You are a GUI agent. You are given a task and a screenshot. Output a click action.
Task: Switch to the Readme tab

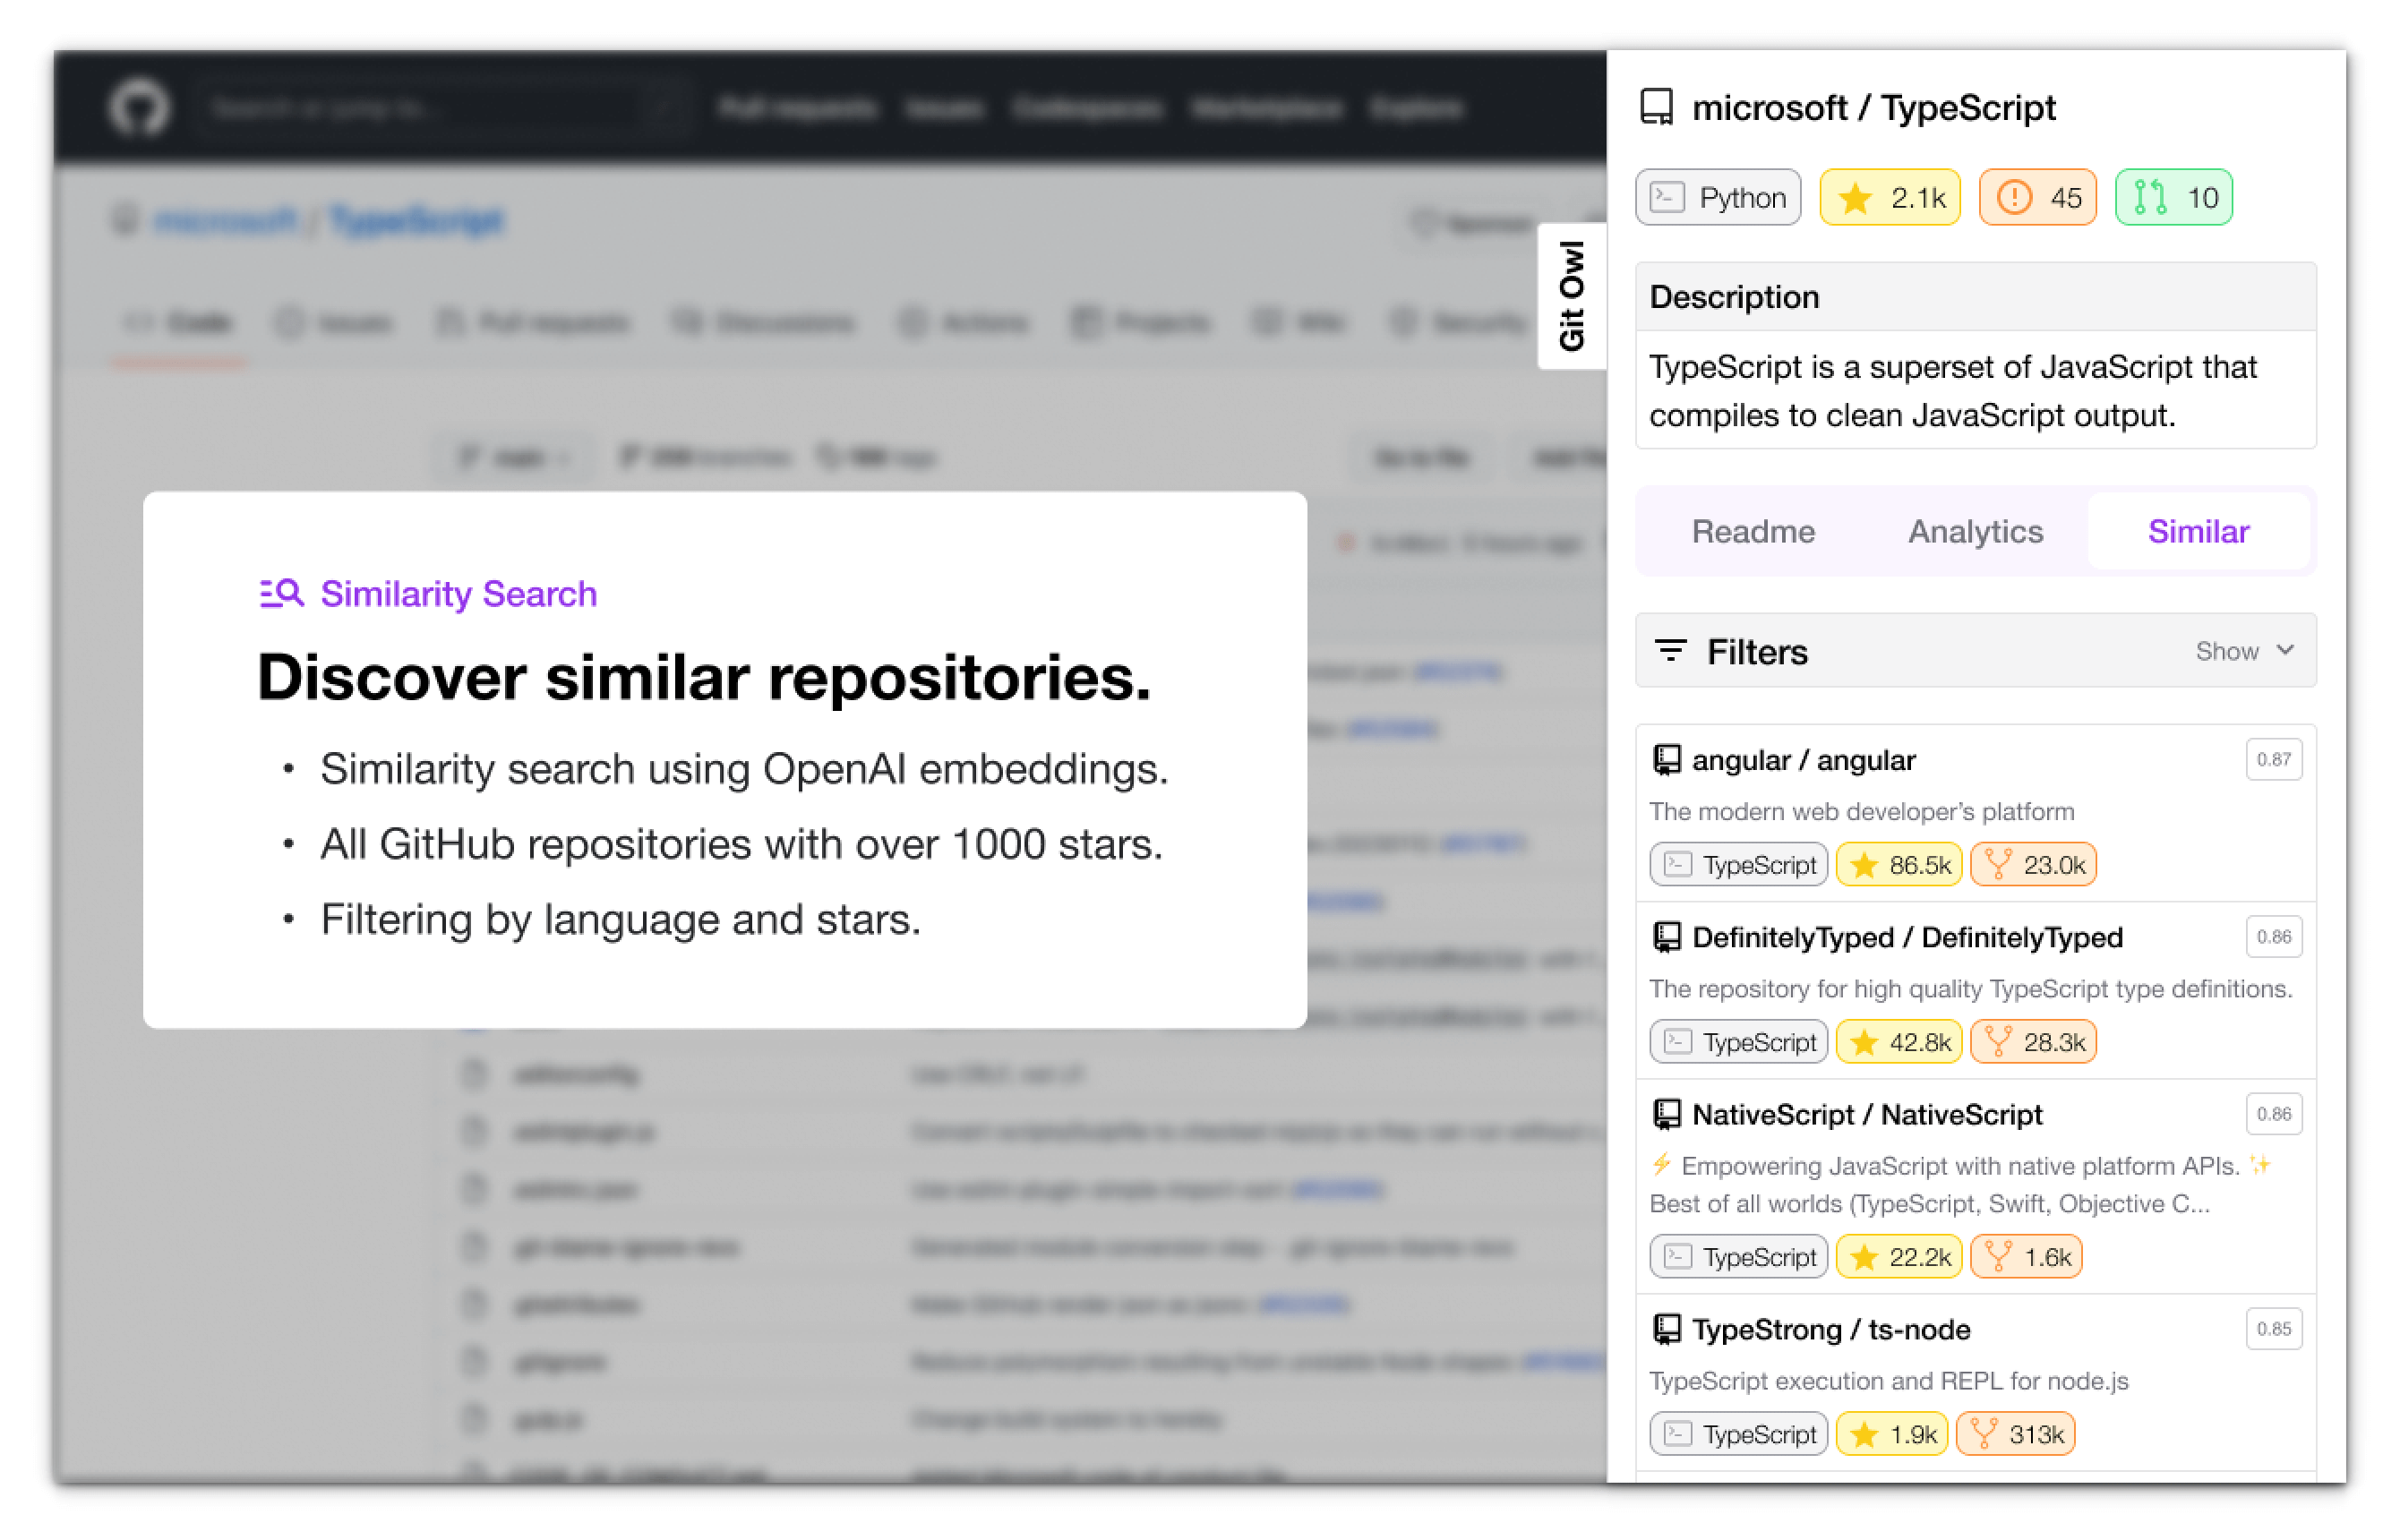1753,531
